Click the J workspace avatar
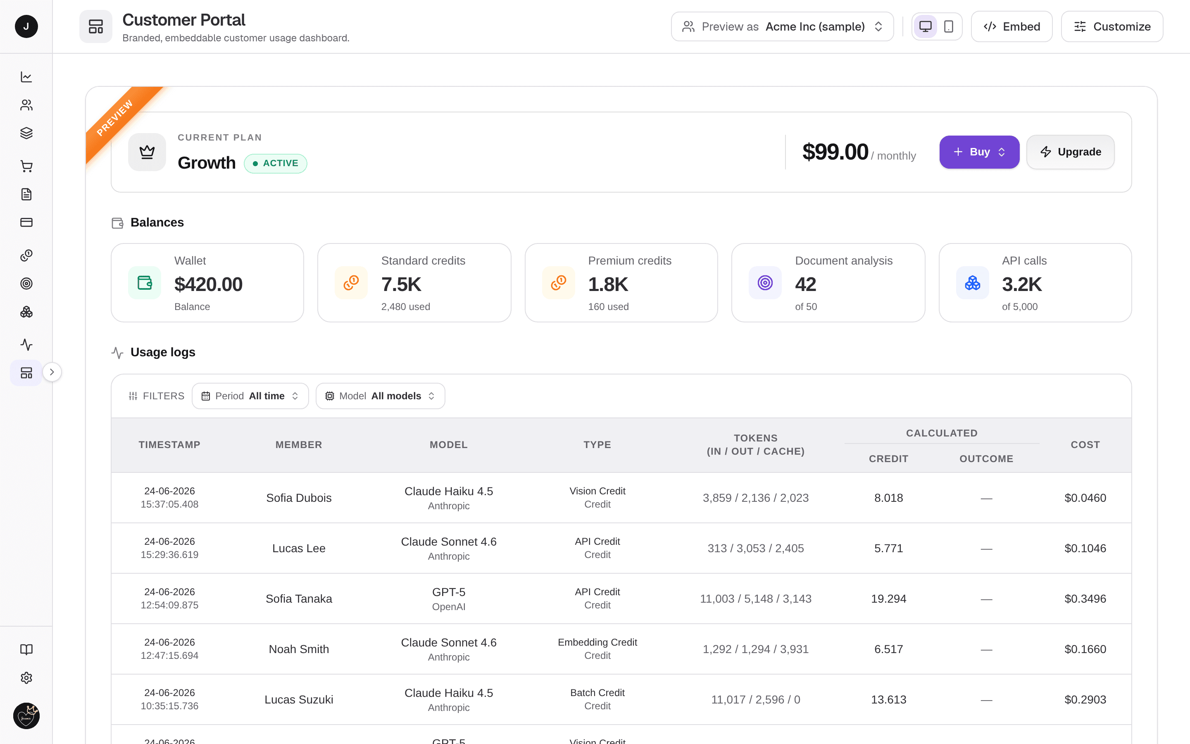 click(26, 26)
